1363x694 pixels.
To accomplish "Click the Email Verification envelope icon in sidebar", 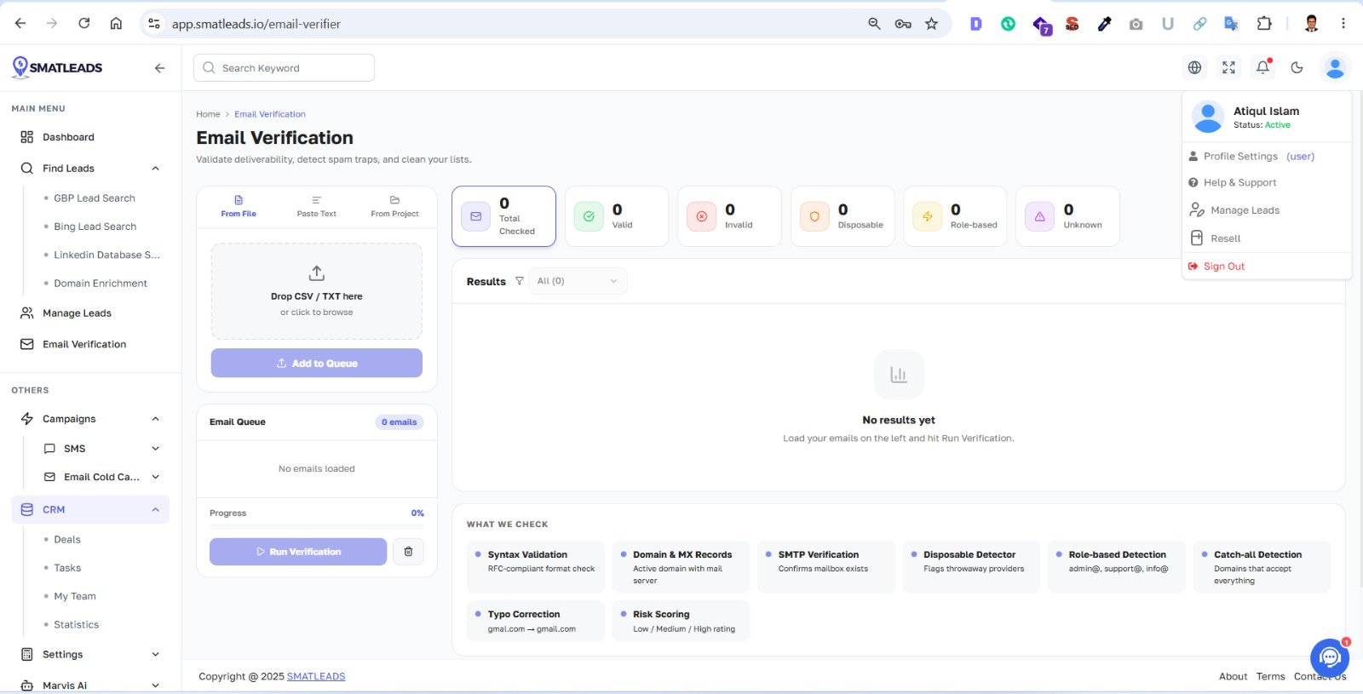I will 26,344.
